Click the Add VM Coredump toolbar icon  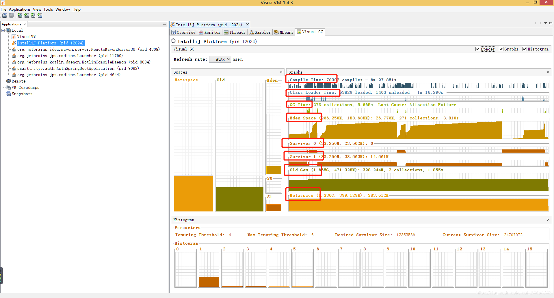click(33, 16)
